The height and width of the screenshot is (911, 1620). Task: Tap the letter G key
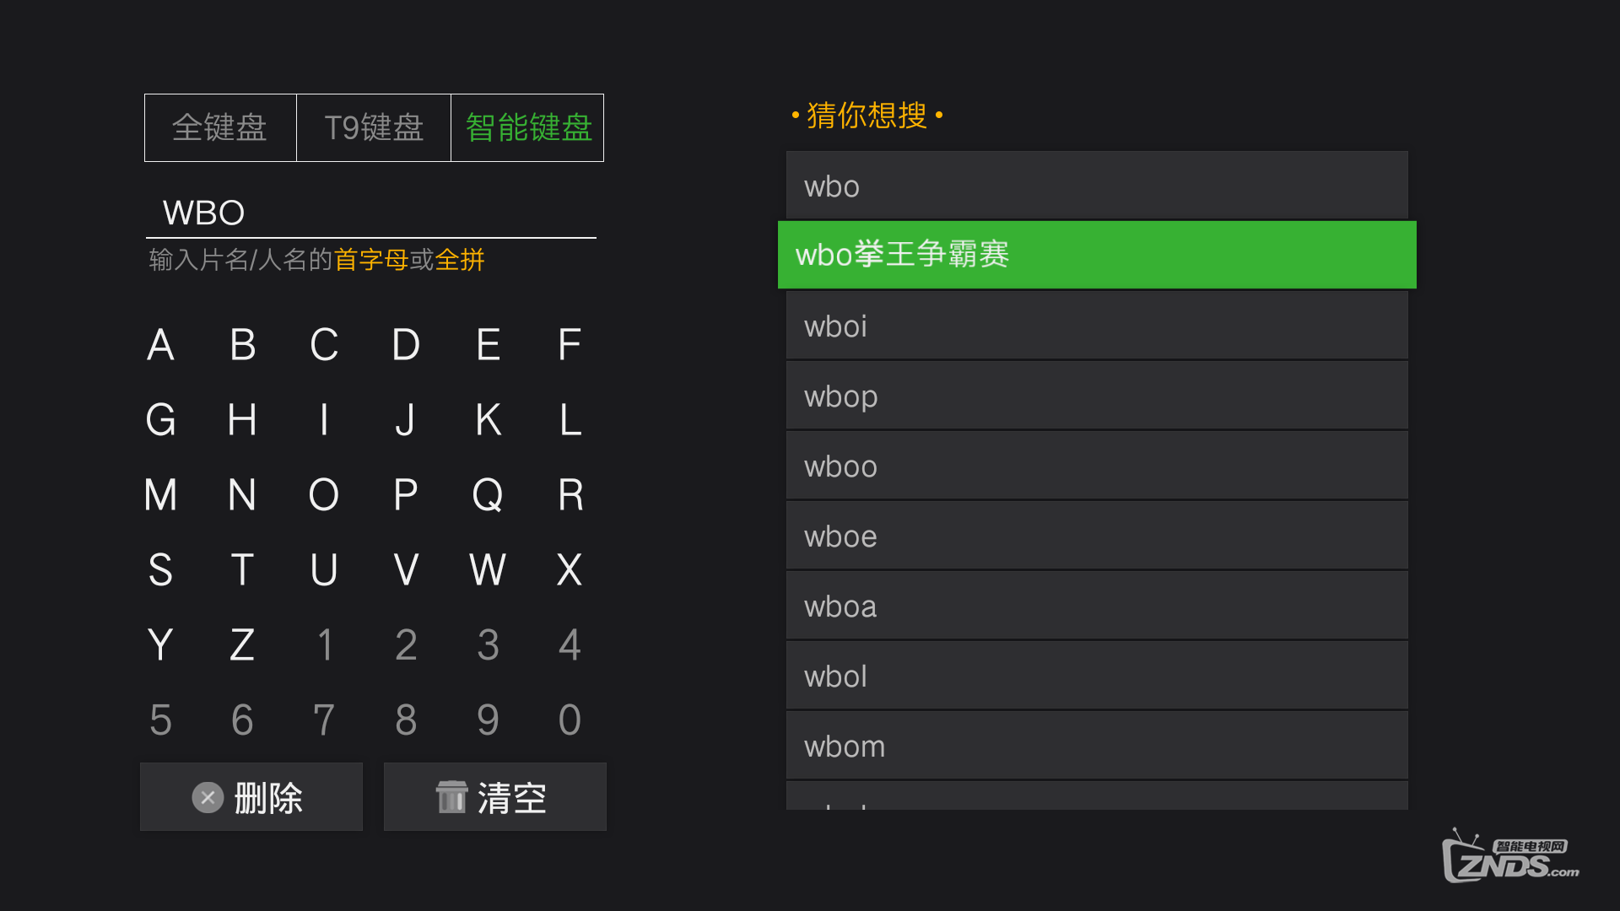point(160,420)
